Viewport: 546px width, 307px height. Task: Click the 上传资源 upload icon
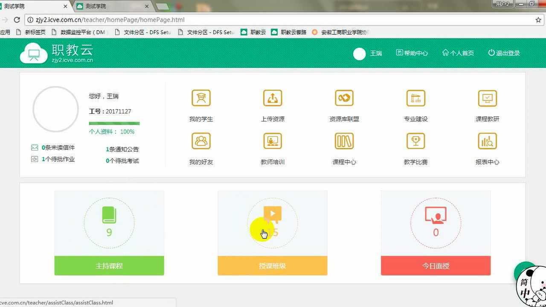(273, 98)
